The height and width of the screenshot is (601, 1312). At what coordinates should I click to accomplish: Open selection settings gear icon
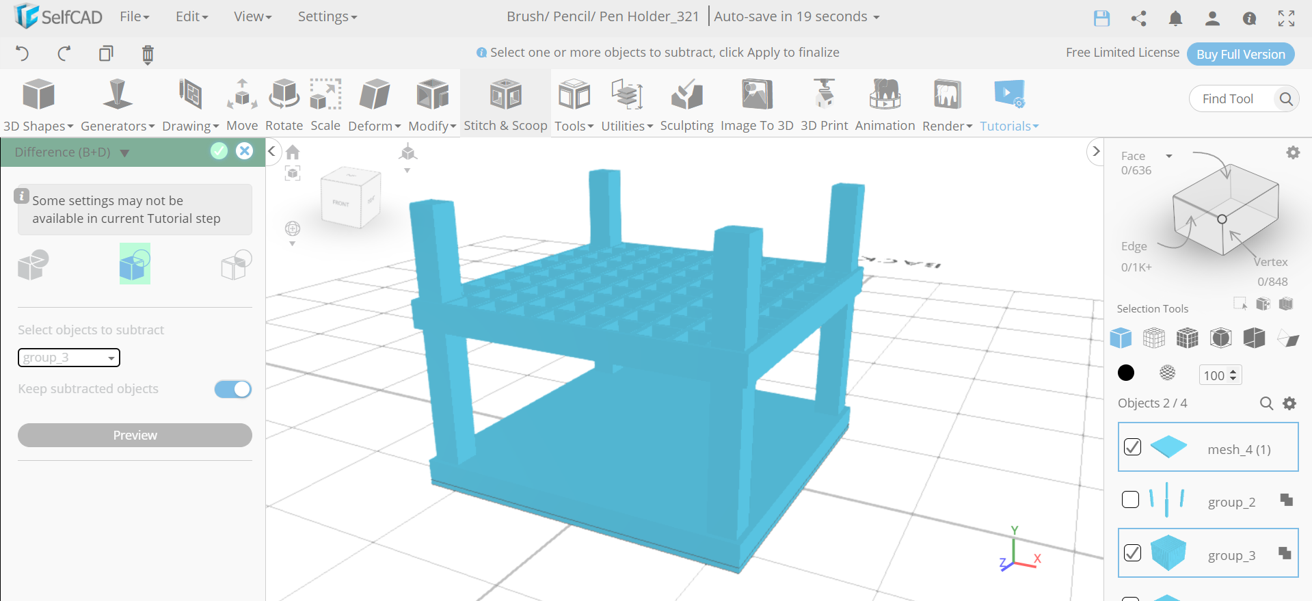pyautogui.click(x=1293, y=152)
